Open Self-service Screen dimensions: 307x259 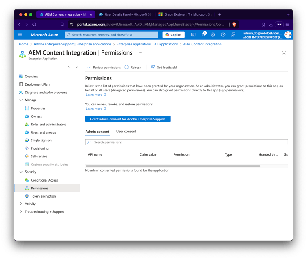[x=39, y=156]
